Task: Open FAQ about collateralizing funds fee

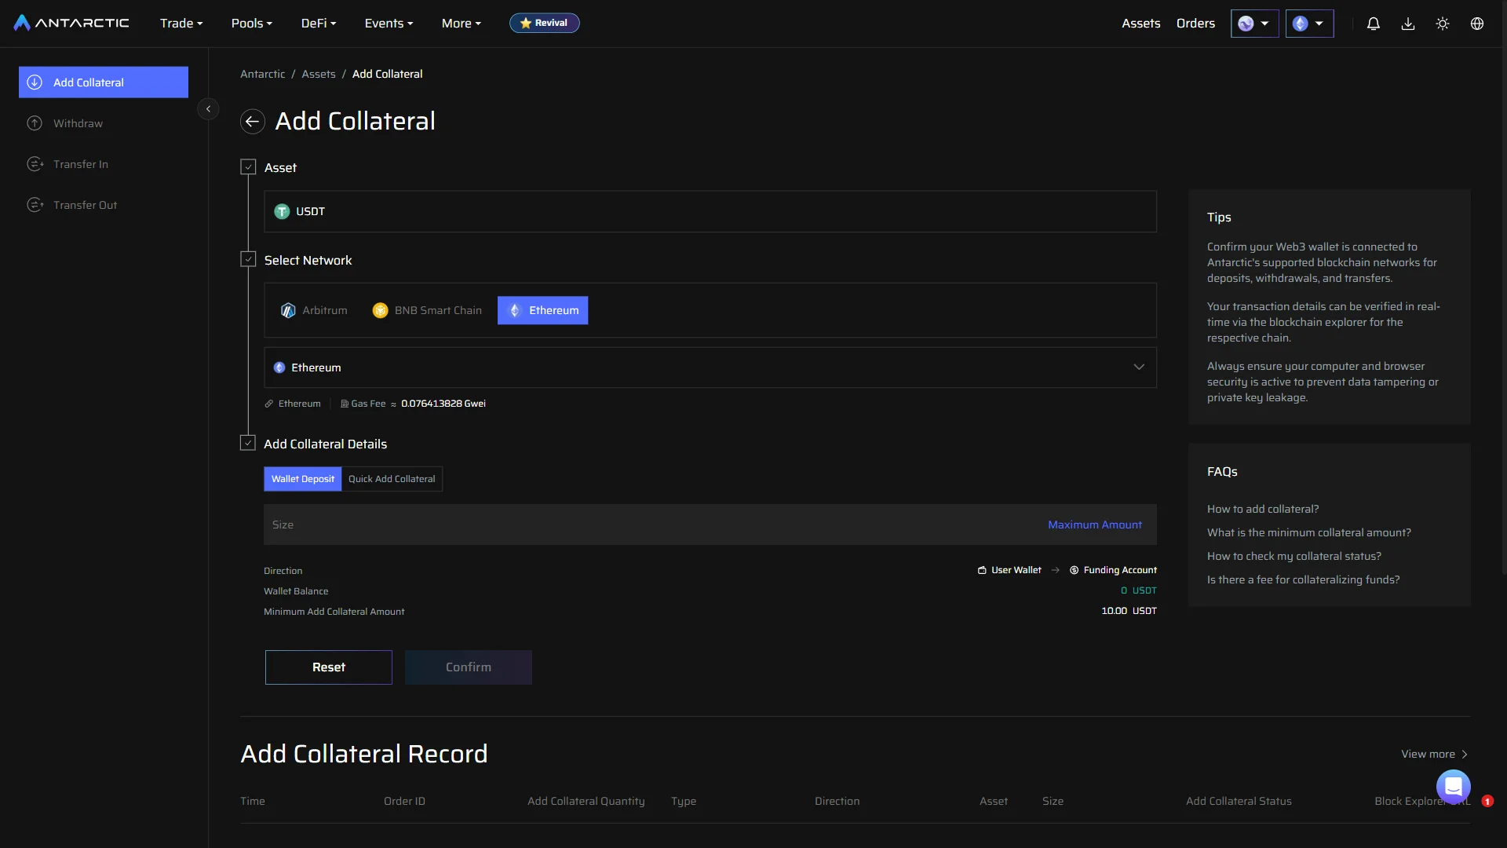Action: tap(1304, 579)
